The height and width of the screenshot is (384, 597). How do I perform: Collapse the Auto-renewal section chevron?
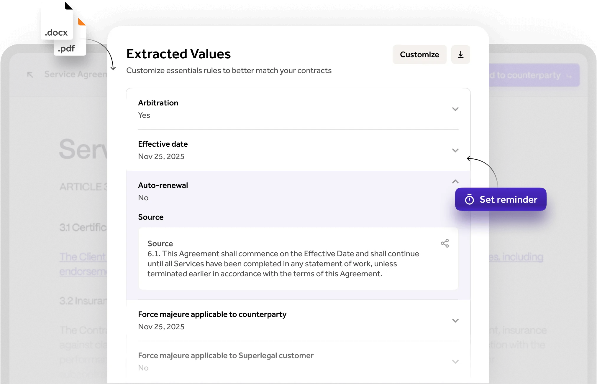click(455, 182)
